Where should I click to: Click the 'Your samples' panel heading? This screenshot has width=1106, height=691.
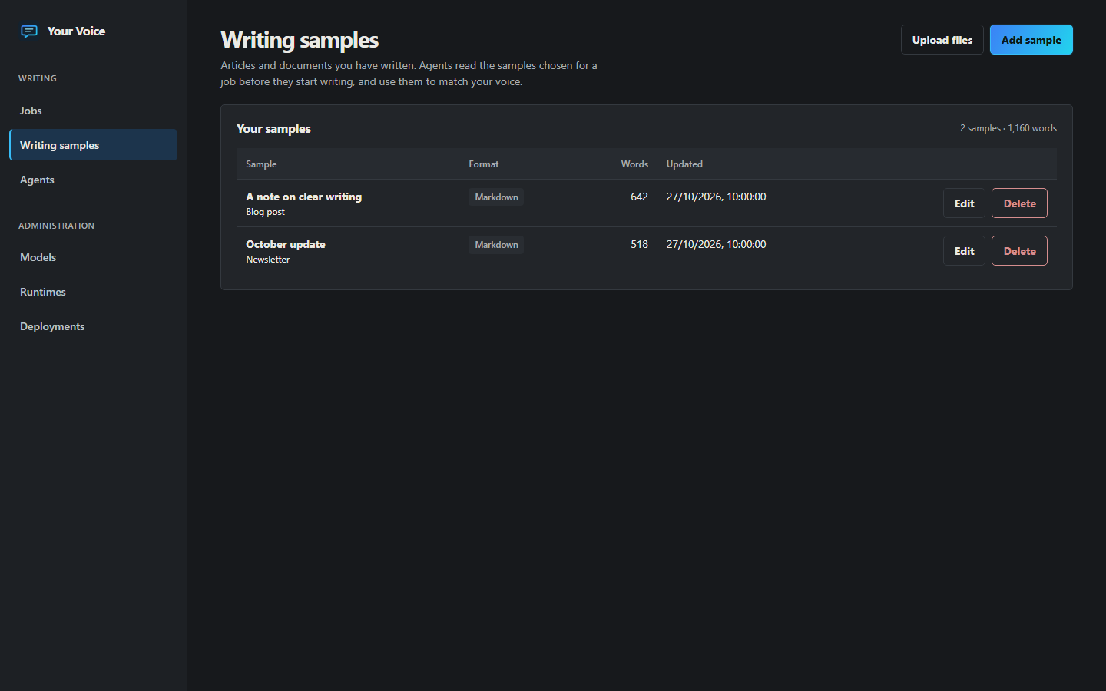point(273,128)
